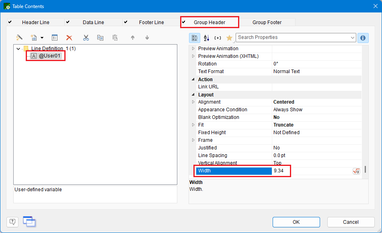This screenshot has width=382, height=233.
Task: Click the Text Format value Normal Text
Action: [286, 72]
